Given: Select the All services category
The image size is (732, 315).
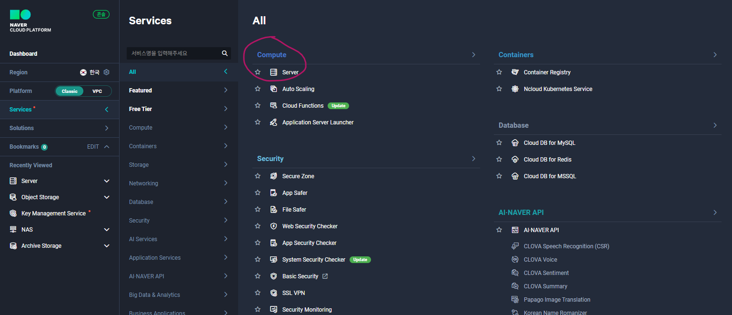Looking at the screenshot, I should coord(179,72).
